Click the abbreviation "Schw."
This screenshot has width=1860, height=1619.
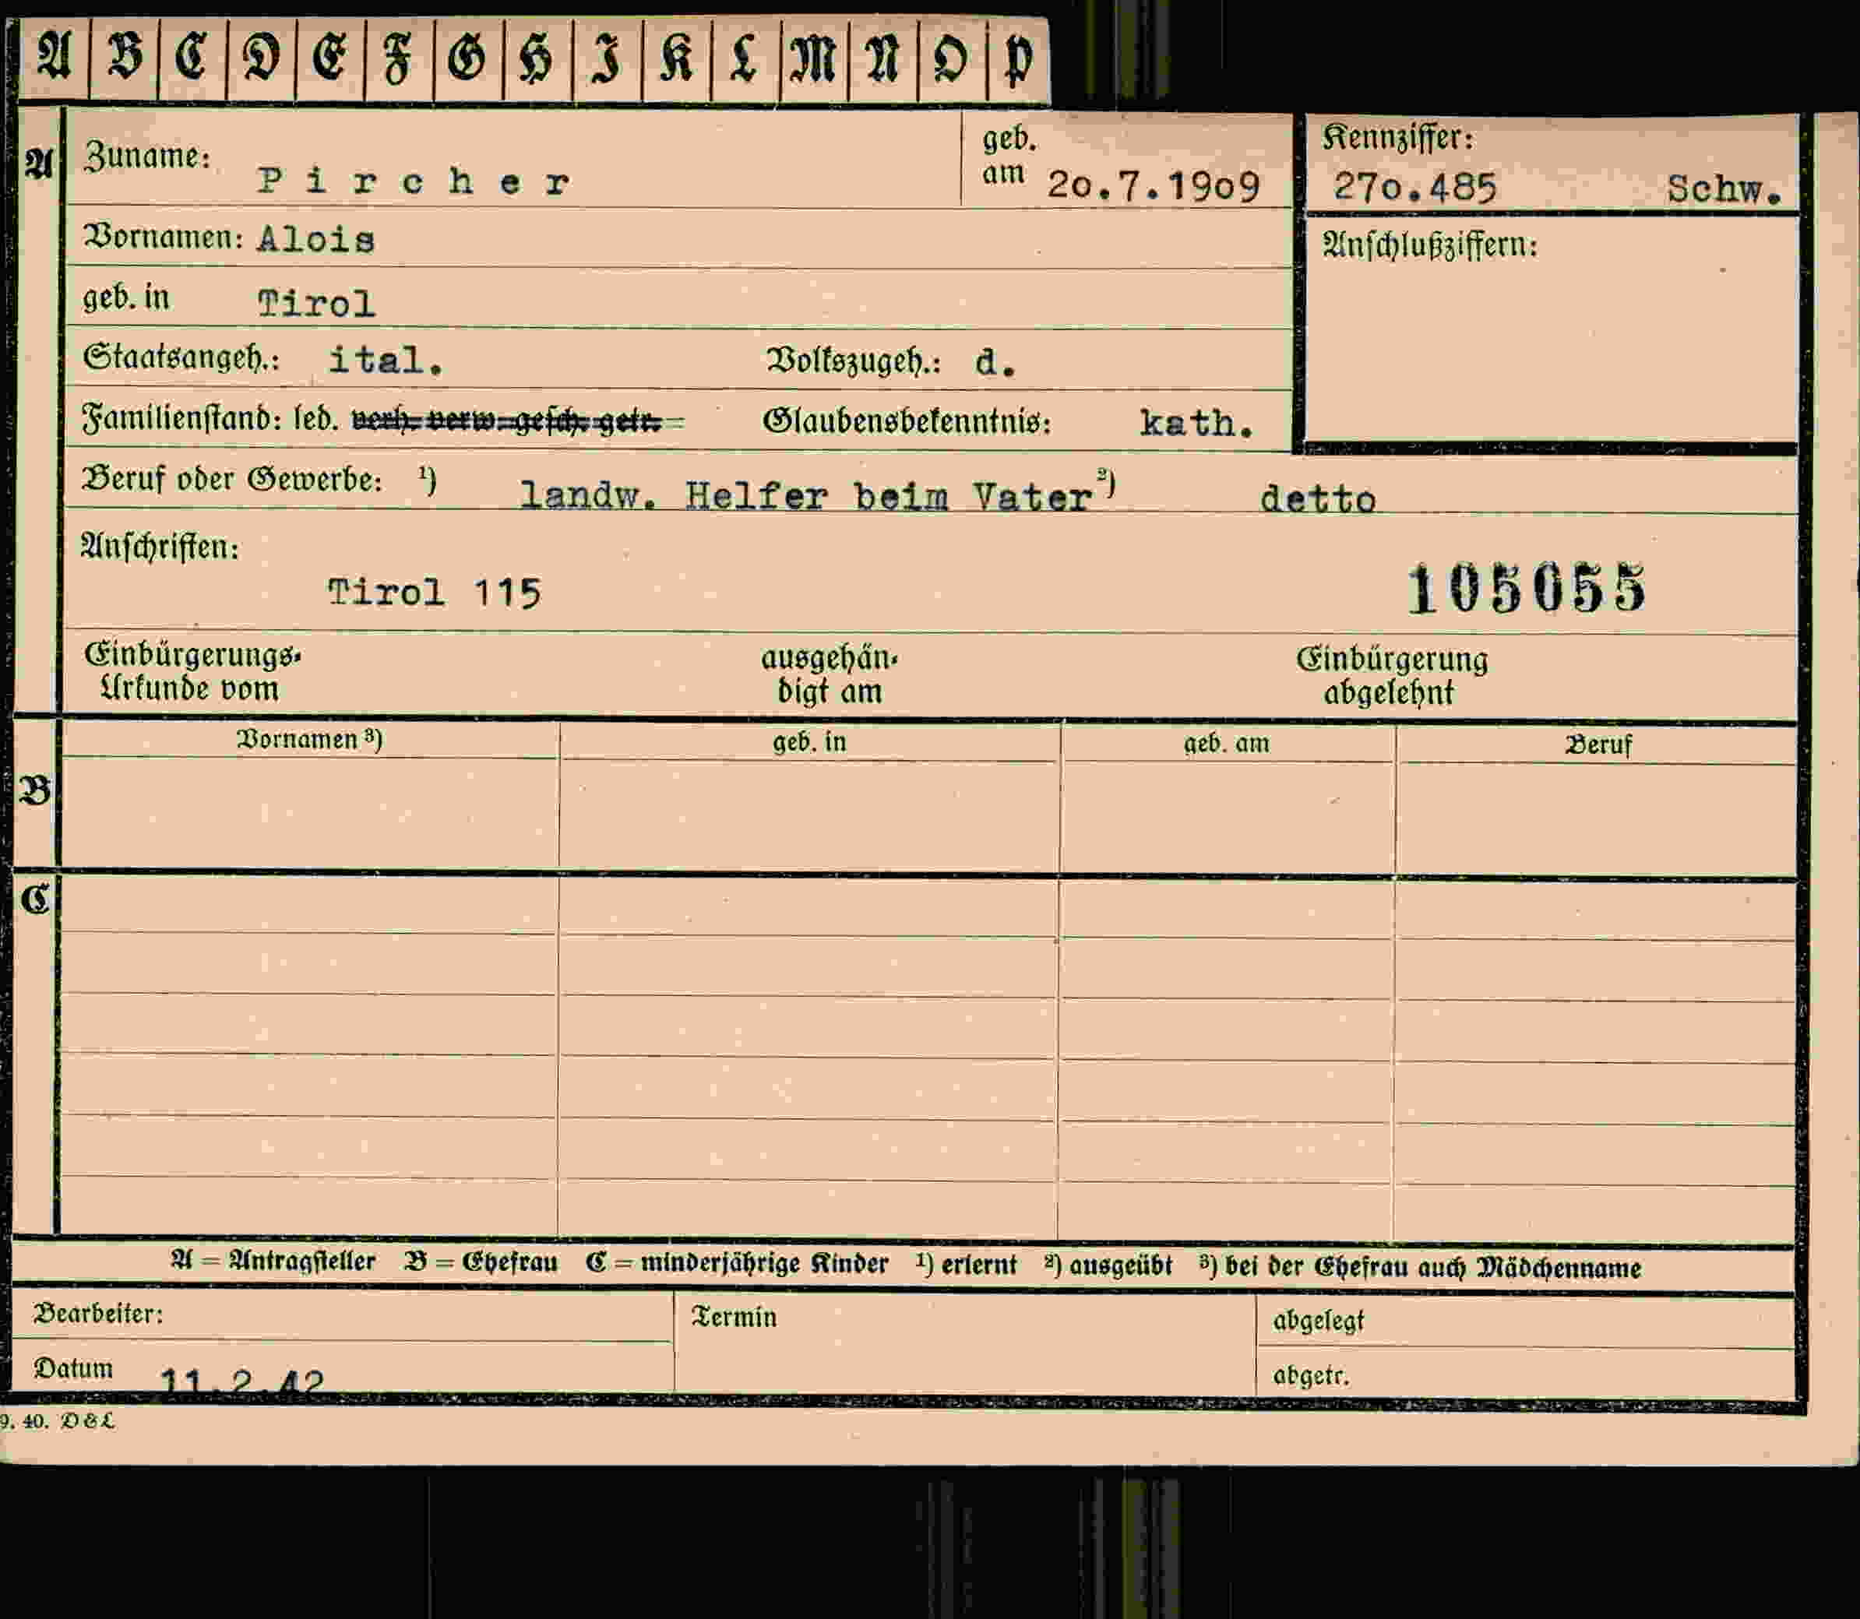click(1724, 188)
